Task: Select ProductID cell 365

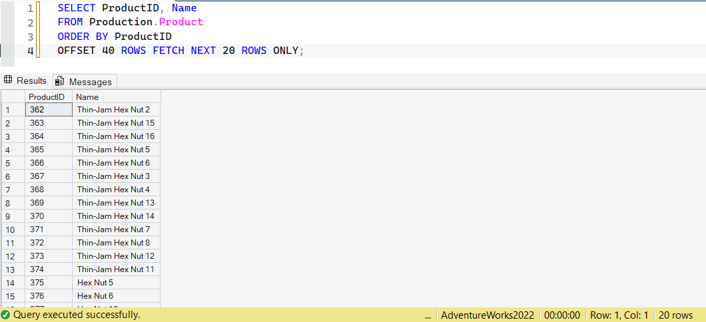Action: click(49, 149)
